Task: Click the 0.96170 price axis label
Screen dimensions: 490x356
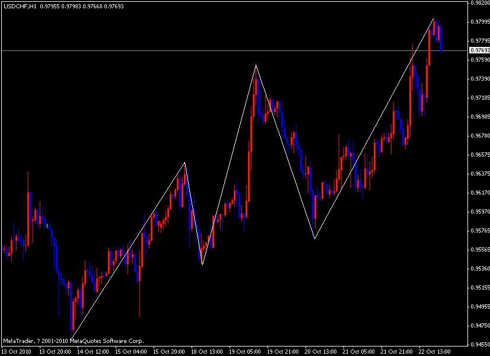Action: click(x=480, y=193)
